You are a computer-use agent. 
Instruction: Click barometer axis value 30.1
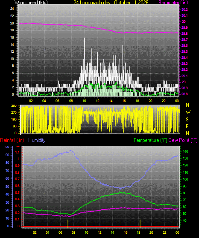pyautogui.click(x=184, y=15)
